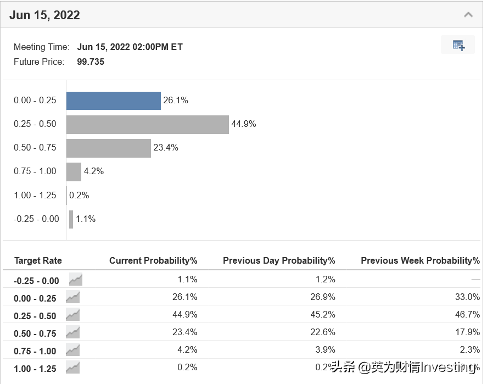
Task: Click the add-to-calendar table icon
Action: 458,45
